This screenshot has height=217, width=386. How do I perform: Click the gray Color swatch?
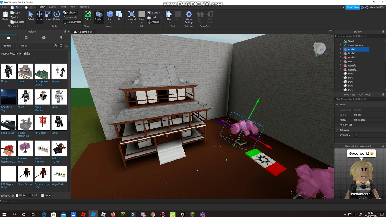click(142, 14)
